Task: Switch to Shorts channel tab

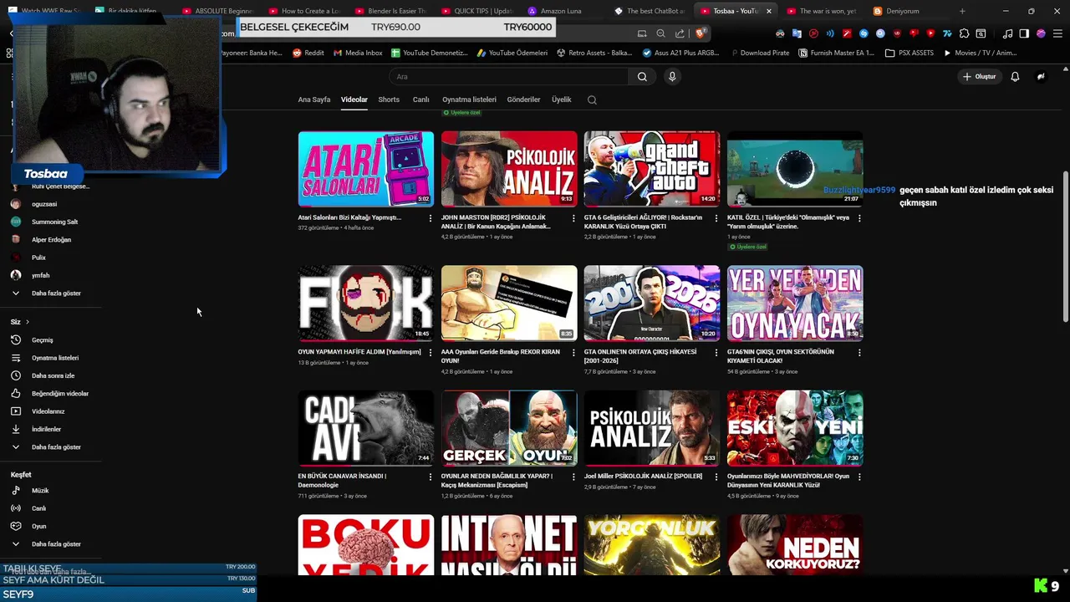Action: pos(389,99)
